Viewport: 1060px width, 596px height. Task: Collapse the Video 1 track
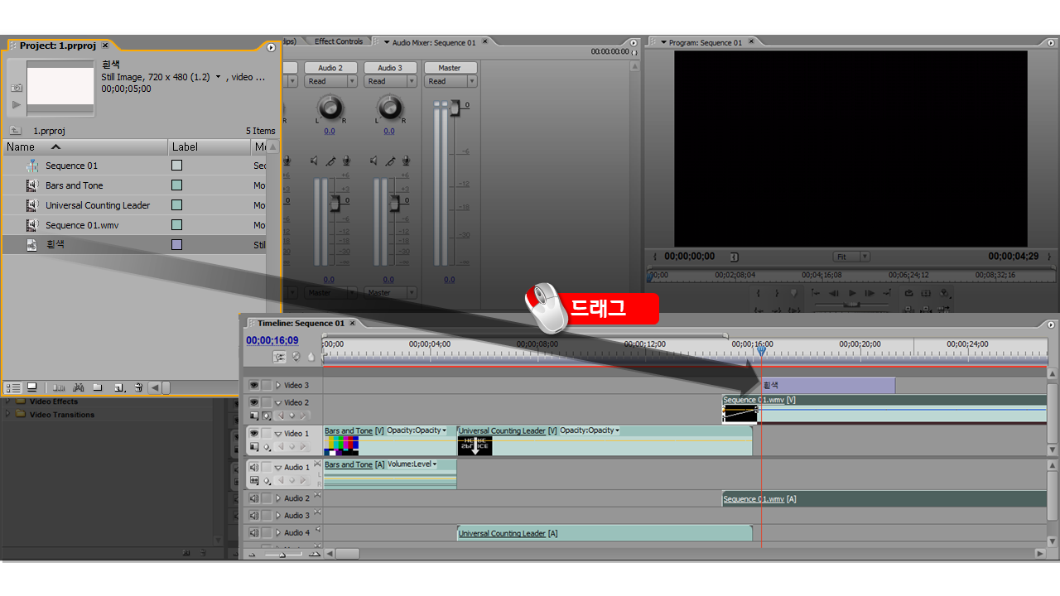point(278,433)
